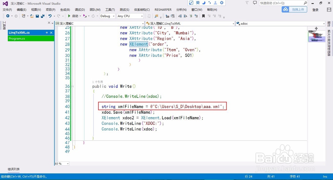
Task: Comment out selected lines icon
Action: coord(191,16)
